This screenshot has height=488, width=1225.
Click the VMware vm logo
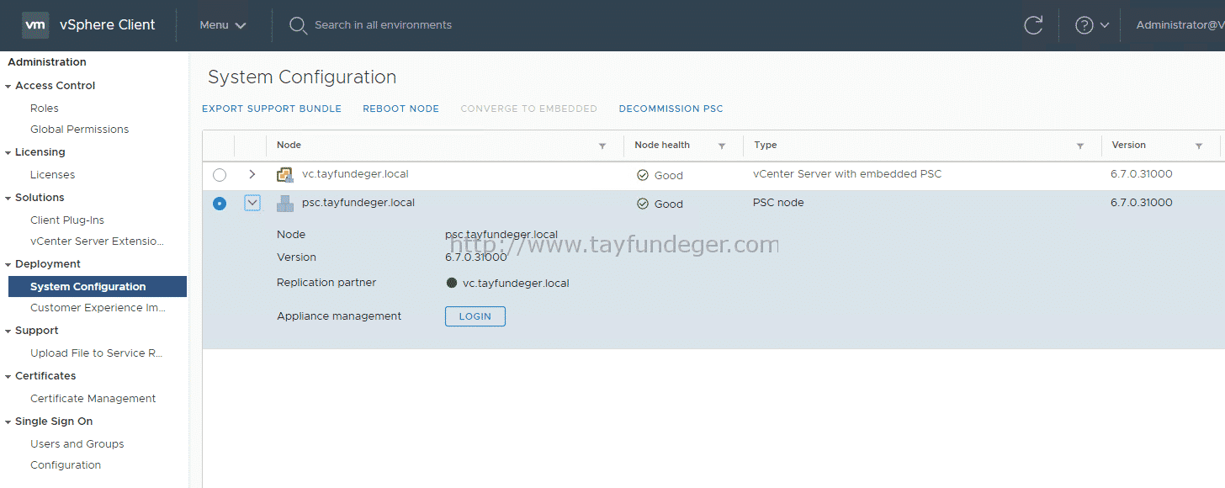pos(35,25)
